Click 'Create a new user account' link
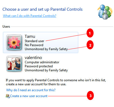This screenshot has height=107, width=114. pyautogui.click(x=29, y=96)
